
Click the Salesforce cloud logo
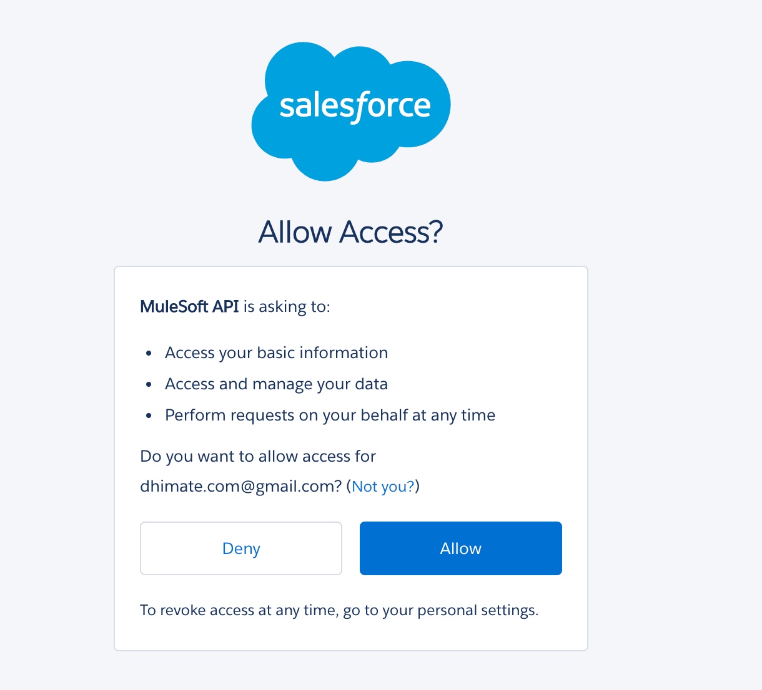click(x=351, y=111)
